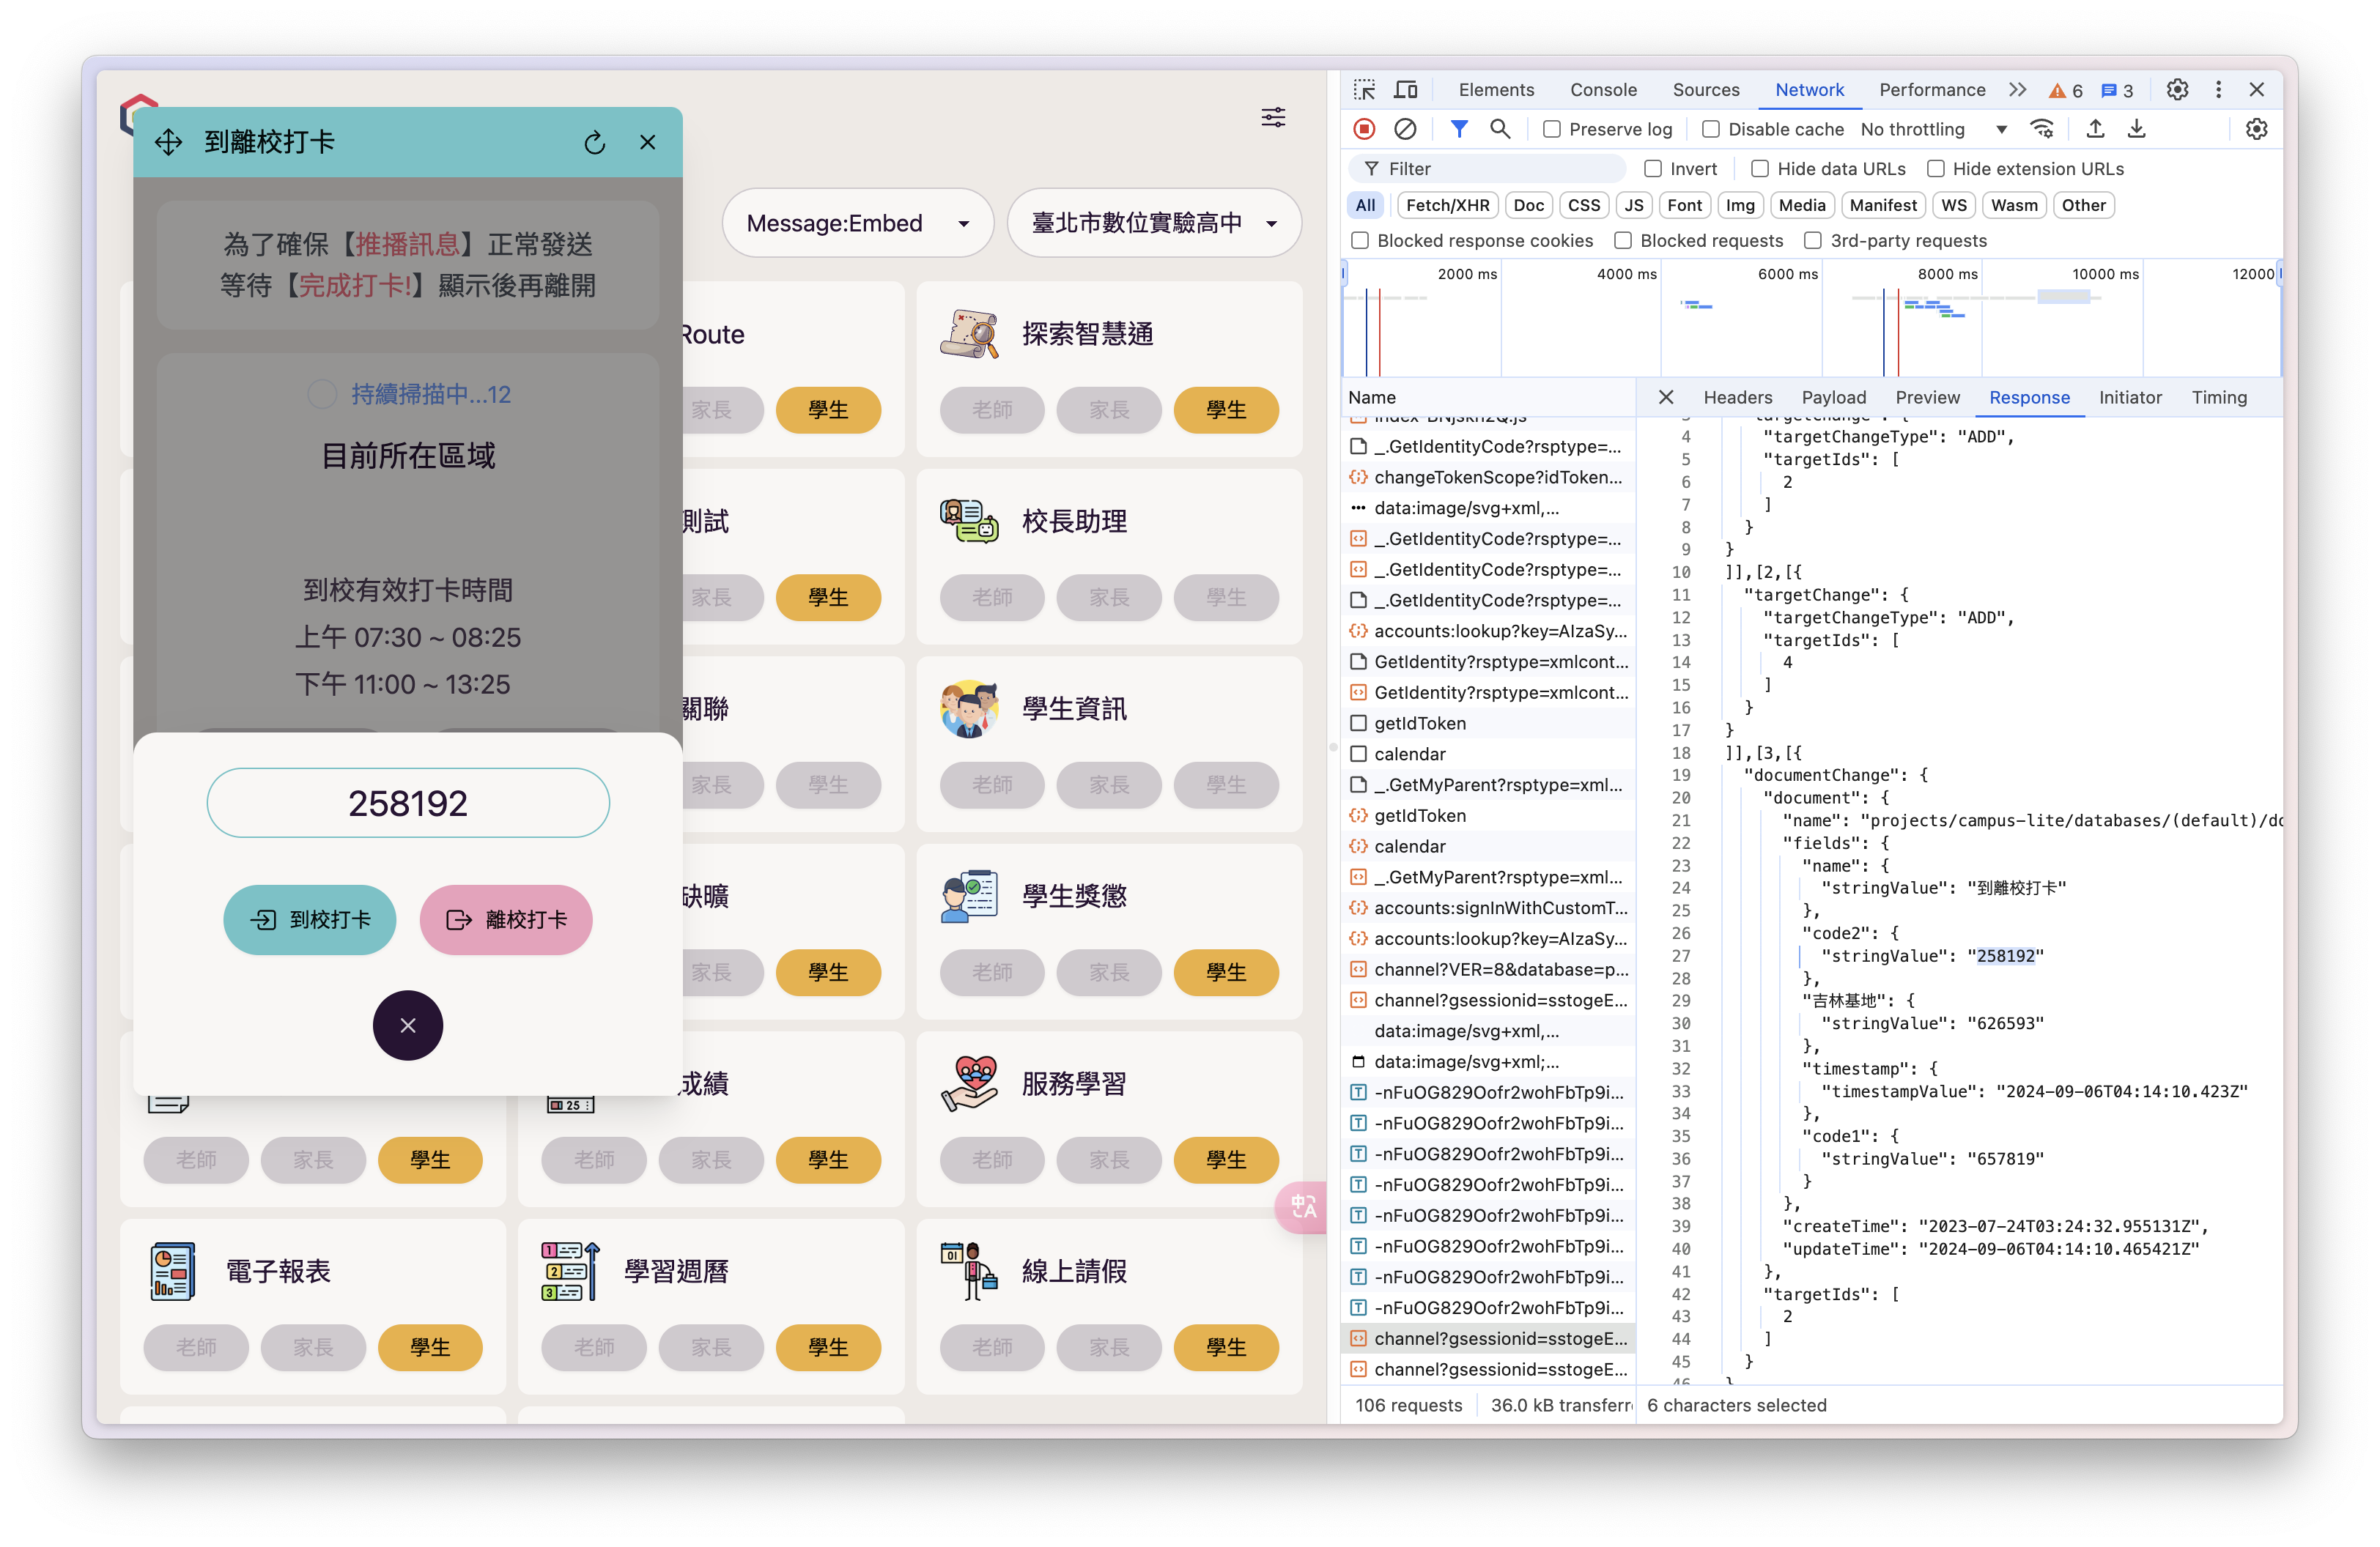Clear the network log
The width and height of the screenshot is (2380, 1547).
coord(1405,129)
